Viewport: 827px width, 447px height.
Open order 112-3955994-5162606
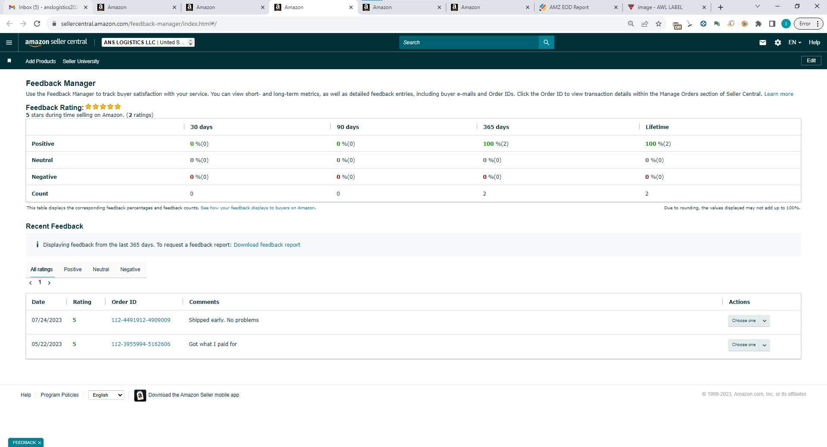point(141,344)
